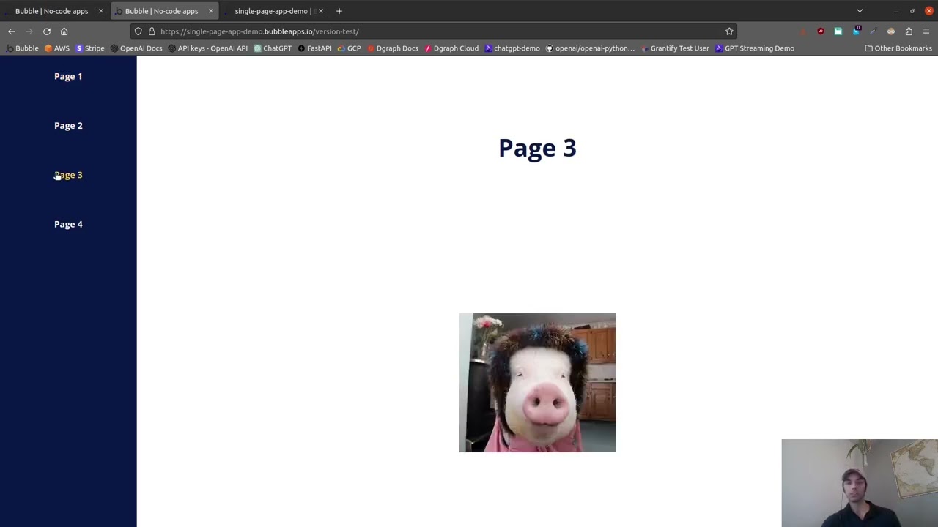Screen dimensions: 938x527
Task: Open the chatgpt-demo bookmark
Action: [512, 48]
